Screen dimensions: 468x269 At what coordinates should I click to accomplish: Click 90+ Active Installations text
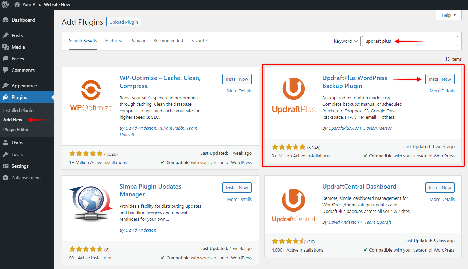tap(92, 258)
